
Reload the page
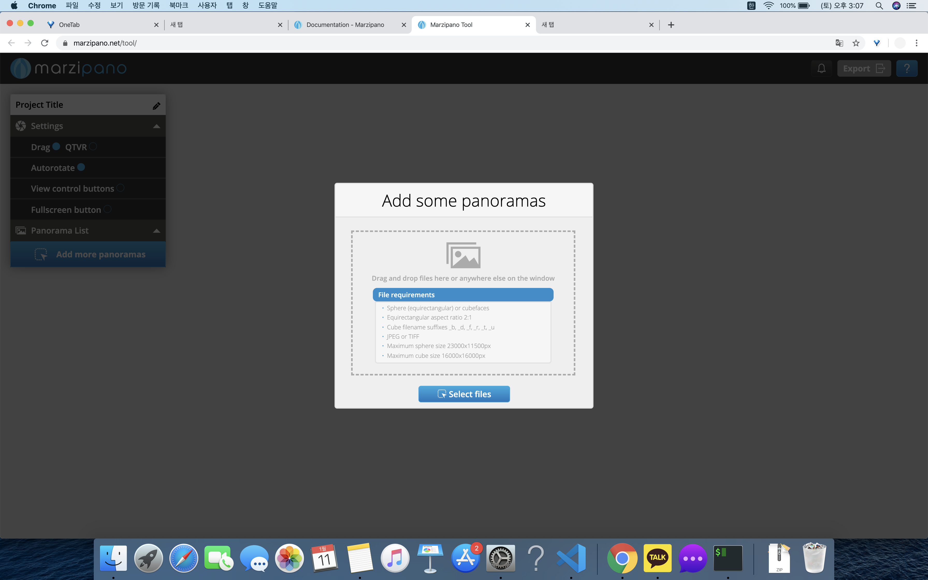pos(45,43)
